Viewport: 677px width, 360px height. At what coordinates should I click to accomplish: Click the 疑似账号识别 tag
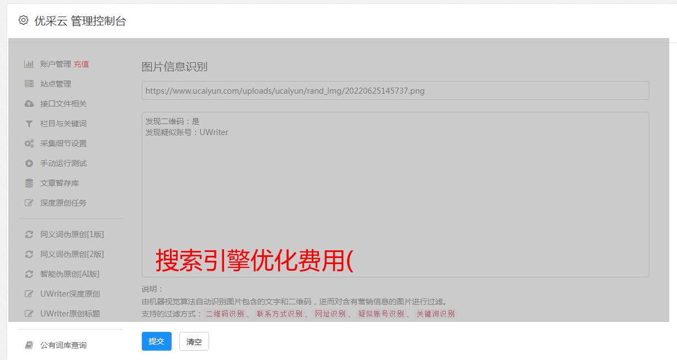pyautogui.click(x=381, y=314)
